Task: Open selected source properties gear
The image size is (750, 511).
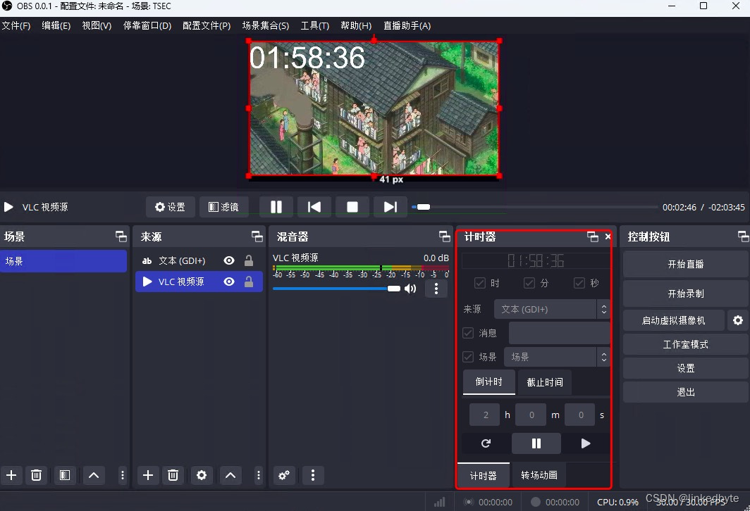Action: pyautogui.click(x=202, y=475)
